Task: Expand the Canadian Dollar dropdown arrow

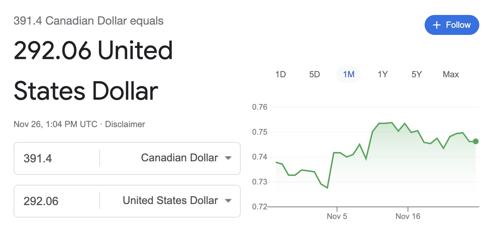Action: pyautogui.click(x=228, y=158)
